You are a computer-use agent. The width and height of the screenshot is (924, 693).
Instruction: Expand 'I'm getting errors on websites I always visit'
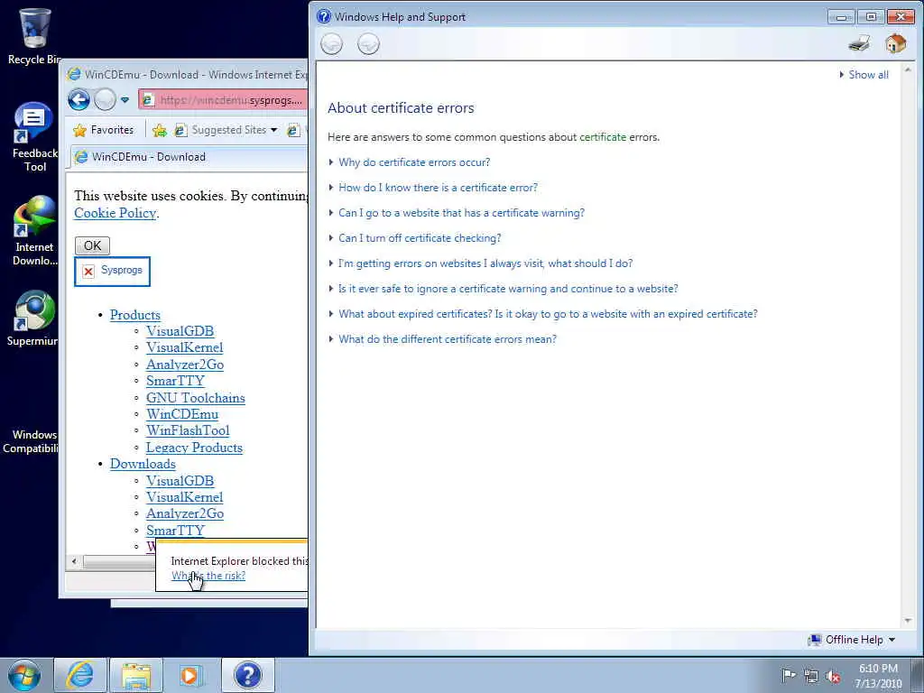tap(485, 263)
